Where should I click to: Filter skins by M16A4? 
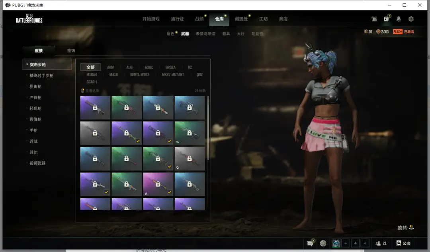tap(92, 74)
